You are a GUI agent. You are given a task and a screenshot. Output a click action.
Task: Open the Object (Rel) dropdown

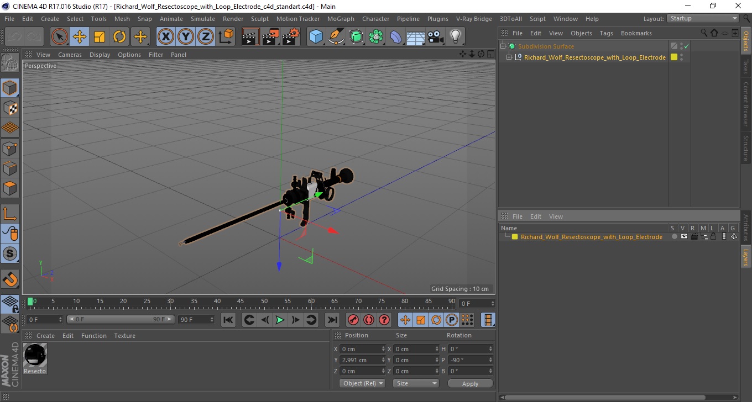362,383
